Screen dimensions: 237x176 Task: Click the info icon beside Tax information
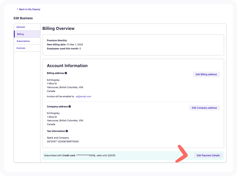pyautogui.click(x=67, y=131)
